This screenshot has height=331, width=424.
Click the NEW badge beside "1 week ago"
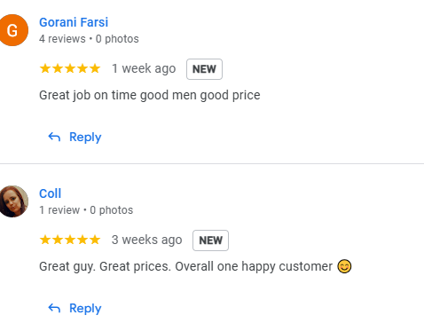(x=204, y=69)
